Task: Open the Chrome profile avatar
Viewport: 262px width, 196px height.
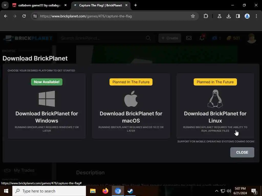Action: tap(247, 16)
